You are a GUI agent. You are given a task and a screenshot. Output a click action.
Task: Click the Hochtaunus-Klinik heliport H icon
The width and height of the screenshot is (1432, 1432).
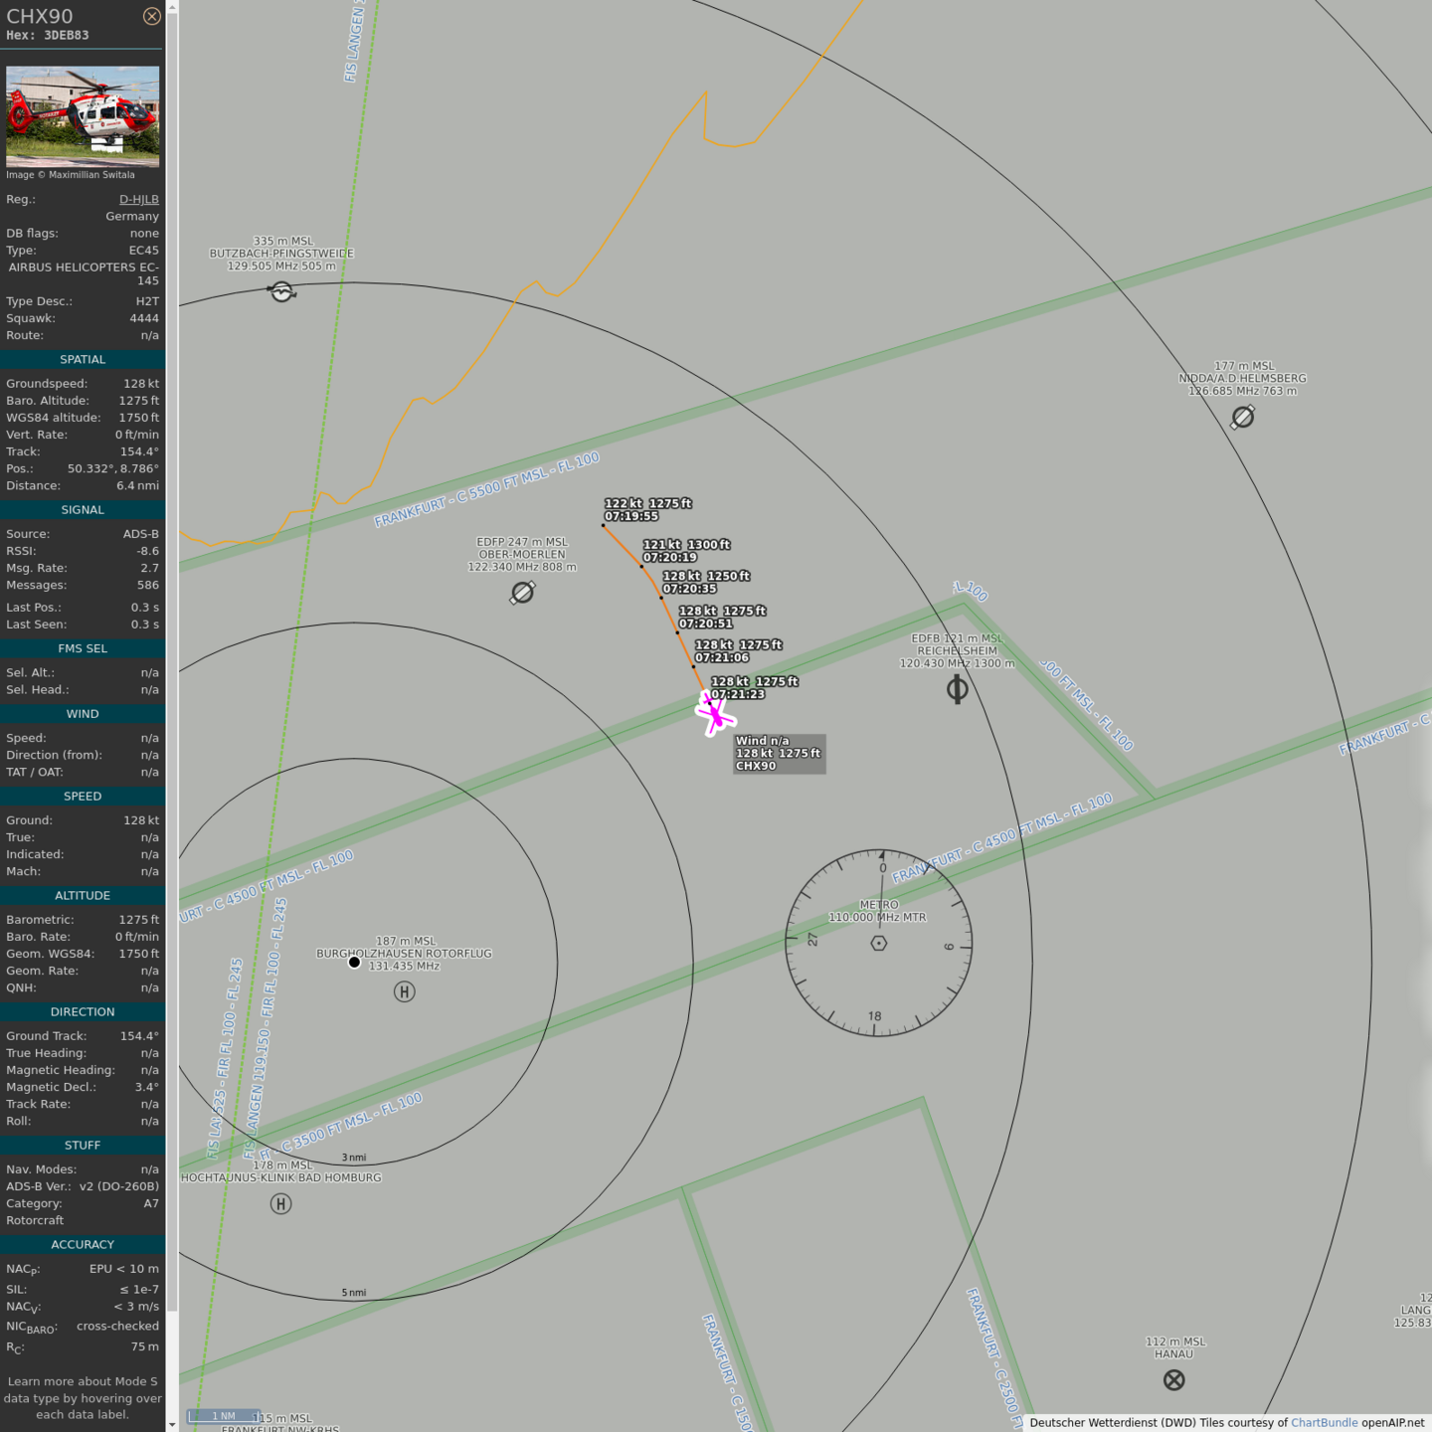281,1204
